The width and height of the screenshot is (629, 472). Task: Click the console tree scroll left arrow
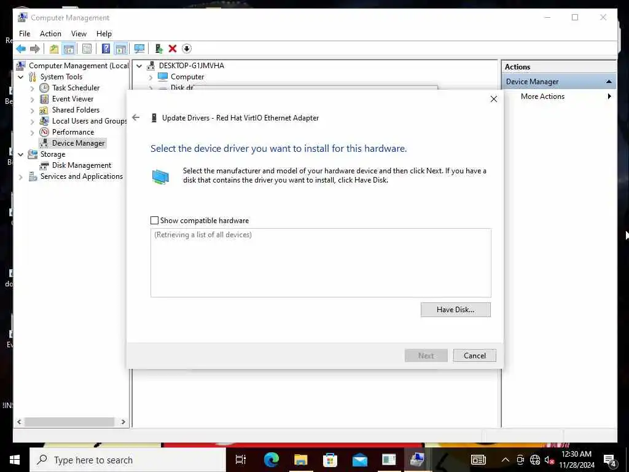click(19, 422)
